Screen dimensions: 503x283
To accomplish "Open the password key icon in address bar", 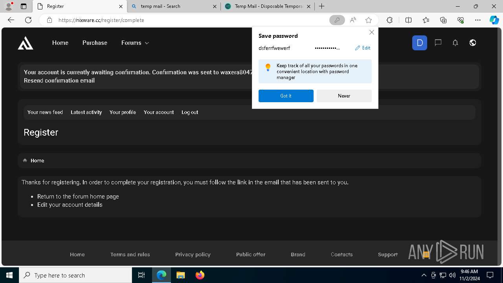I will 337,20.
